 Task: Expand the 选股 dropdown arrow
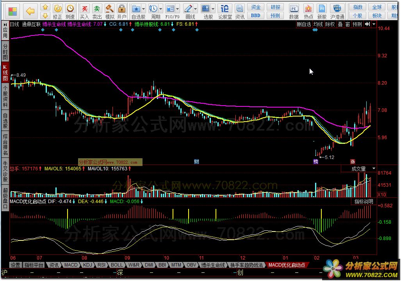[x=213, y=9]
